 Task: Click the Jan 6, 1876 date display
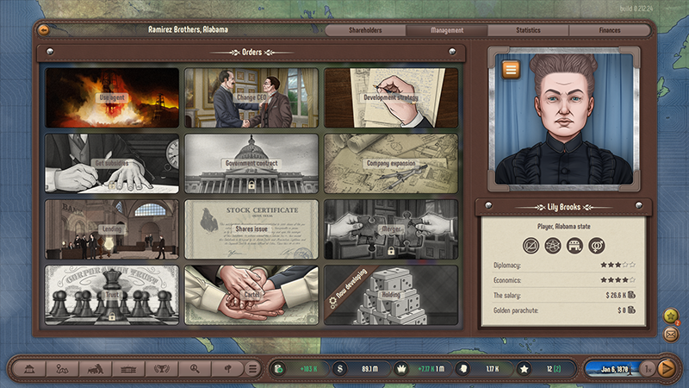tap(609, 368)
